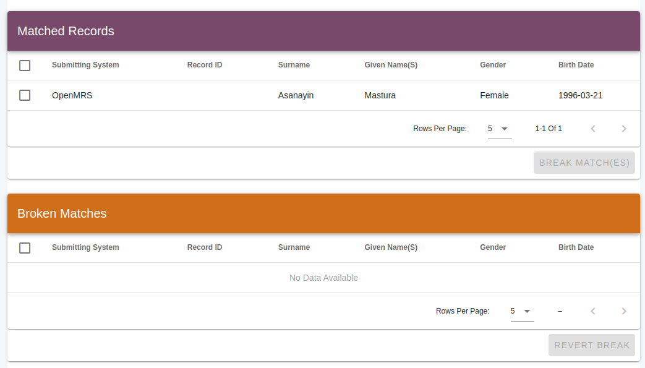
Task: Select all rows in Matched Records table
Action: (25, 66)
